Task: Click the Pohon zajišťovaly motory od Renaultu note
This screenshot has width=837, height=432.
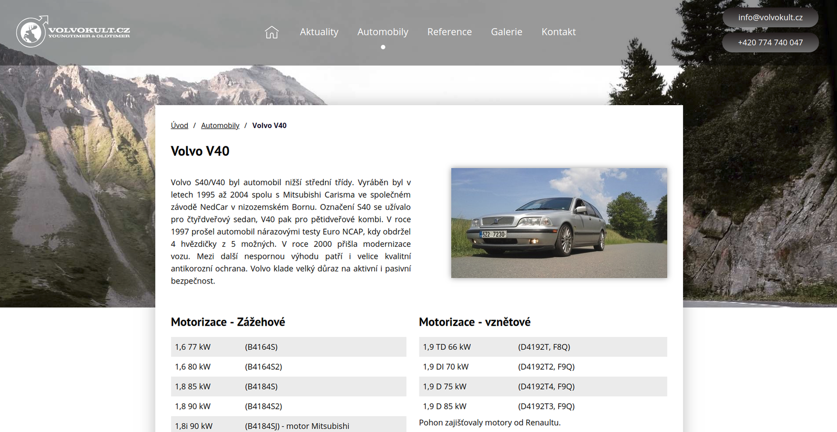Action: [x=490, y=423]
